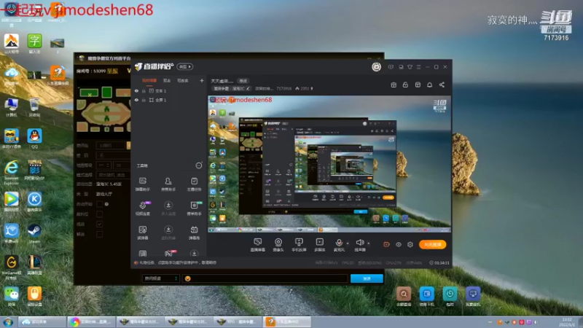583x328 pixels.
Task: Open the Steam desktop shortcut
Action: [34, 233]
